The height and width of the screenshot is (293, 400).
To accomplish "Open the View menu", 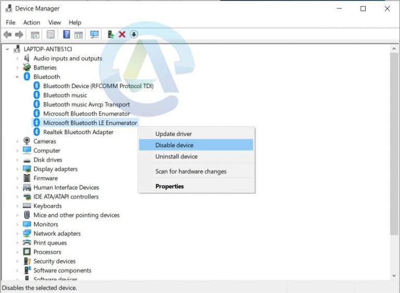I will pos(55,22).
